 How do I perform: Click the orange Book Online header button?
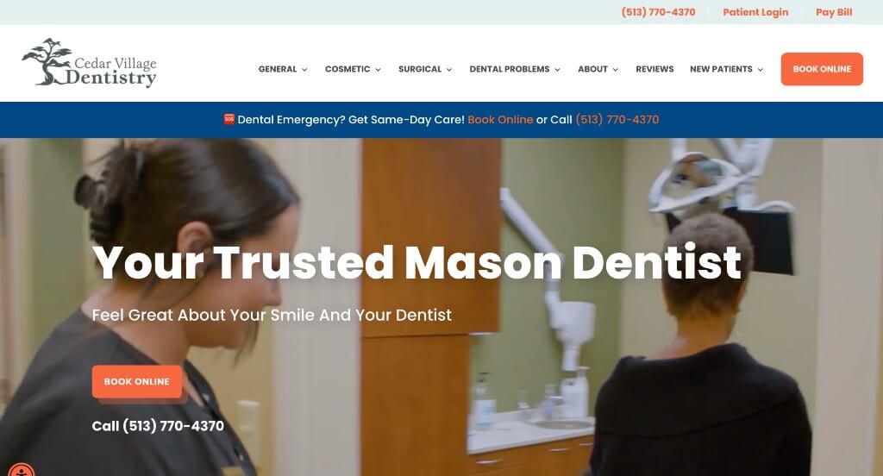(x=822, y=69)
